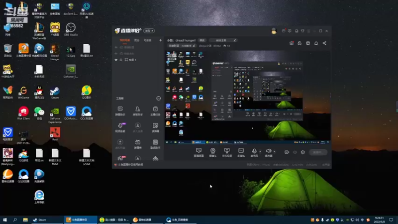398x224 pixels.
Task: Click the multi-person mic download tool
Action: tap(138, 127)
